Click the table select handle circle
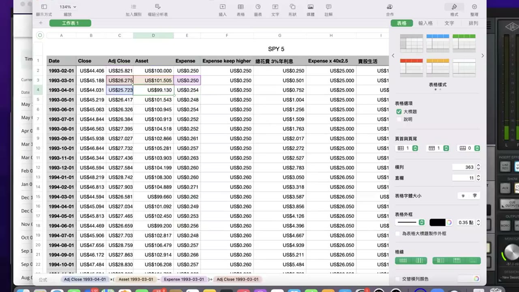This screenshot has width=519, height=292. 40,35
